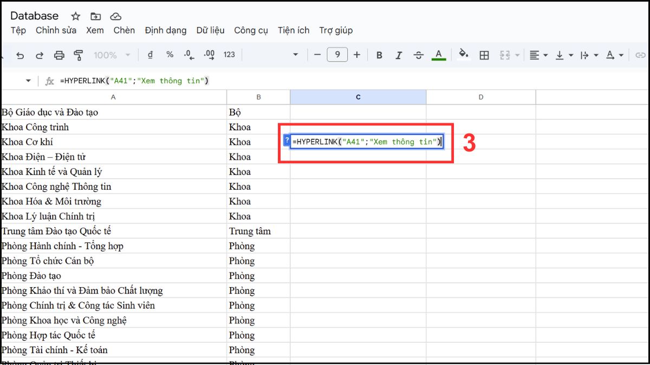The height and width of the screenshot is (365, 650).
Task: Click the Insert link icon
Action: coord(641,55)
